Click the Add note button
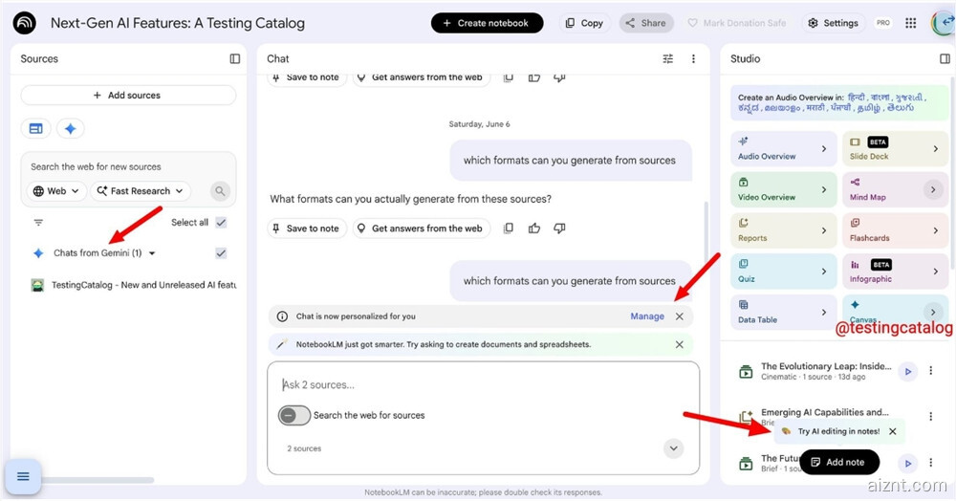This screenshot has width=956, height=501. click(839, 462)
